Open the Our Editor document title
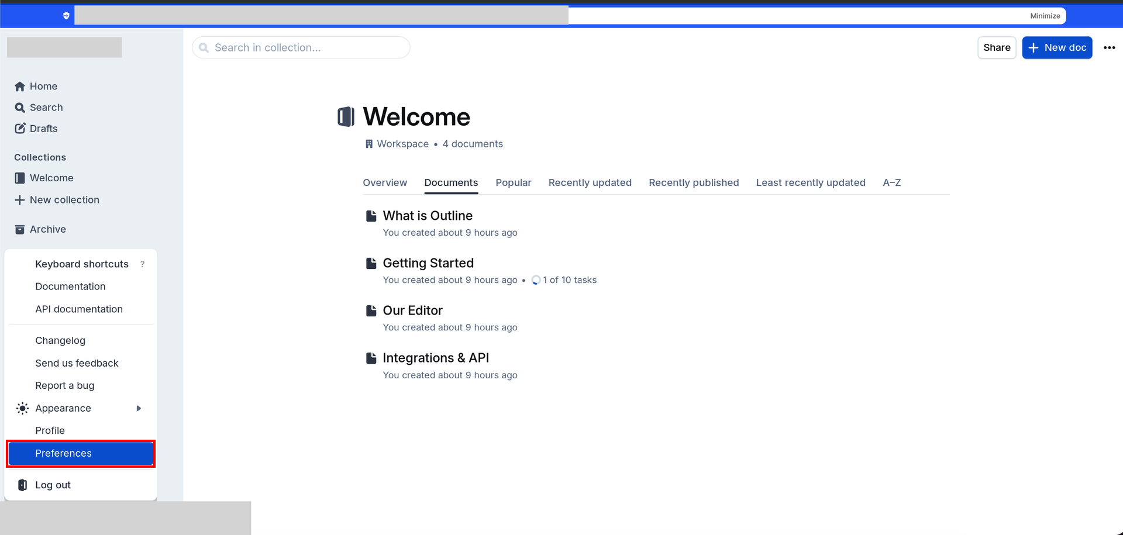 pos(412,310)
